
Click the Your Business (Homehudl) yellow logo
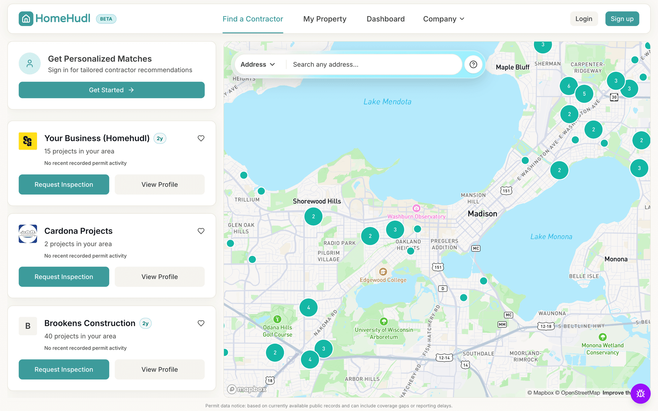point(28,141)
